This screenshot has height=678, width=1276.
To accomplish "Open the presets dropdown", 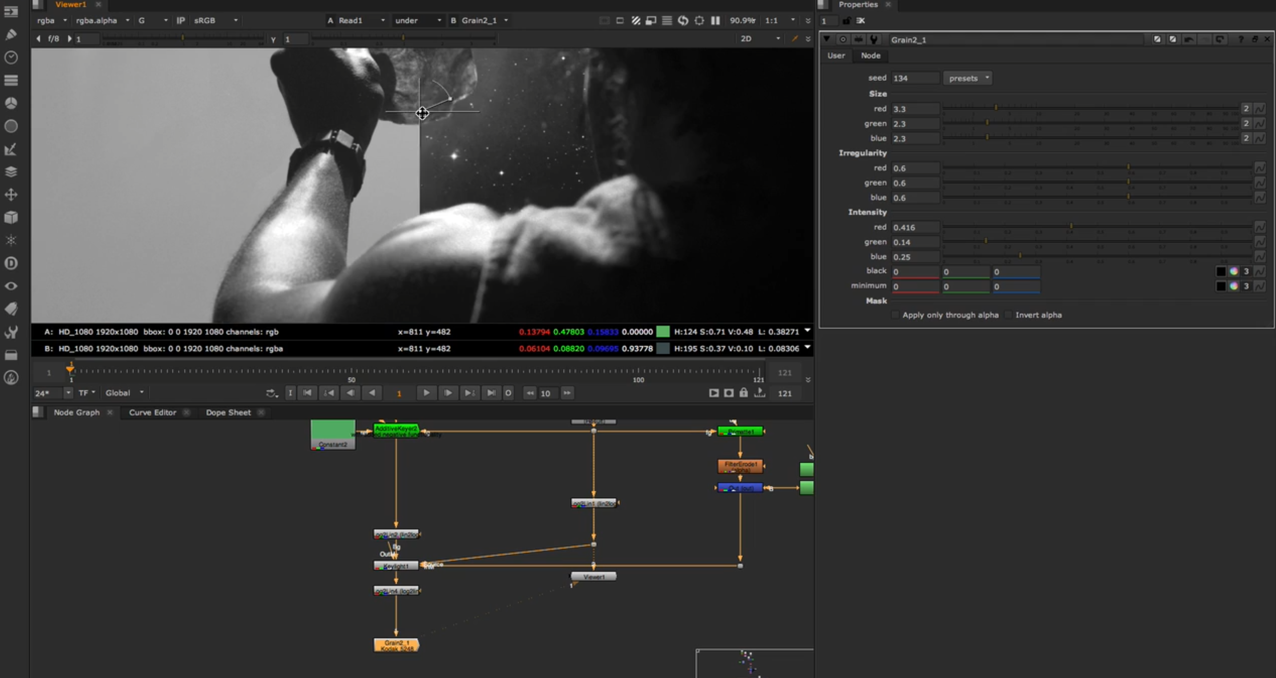I will point(968,78).
